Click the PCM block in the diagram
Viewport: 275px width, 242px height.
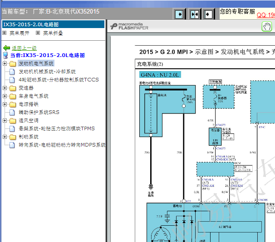(215, 169)
